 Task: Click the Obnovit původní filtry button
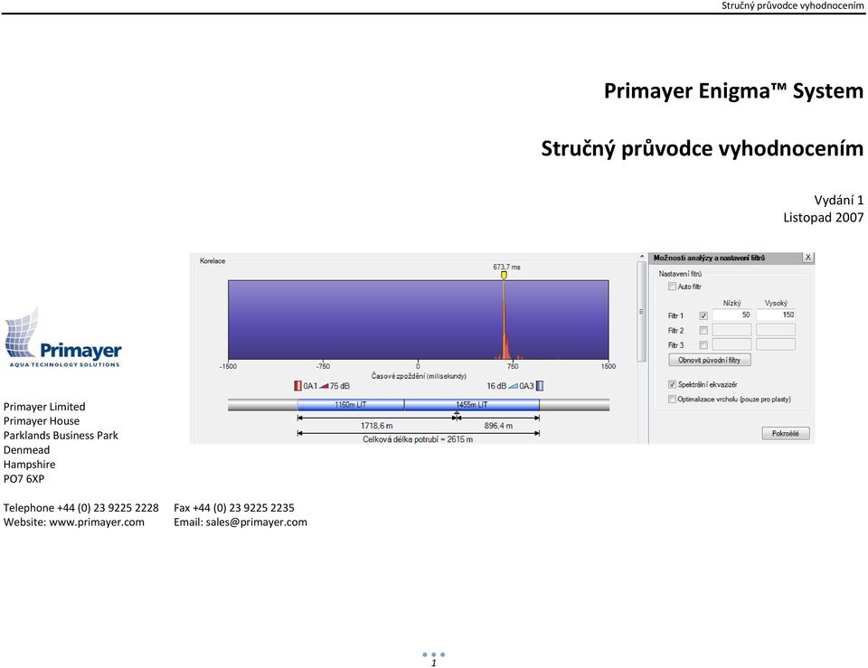point(710,361)
